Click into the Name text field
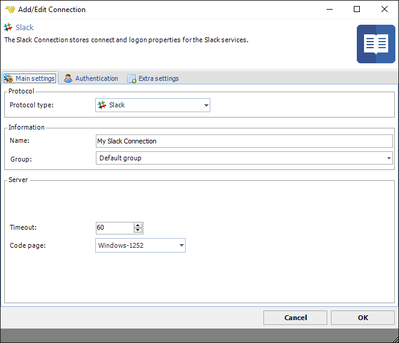Screen dimensions: 399x343 coord(244,141)
